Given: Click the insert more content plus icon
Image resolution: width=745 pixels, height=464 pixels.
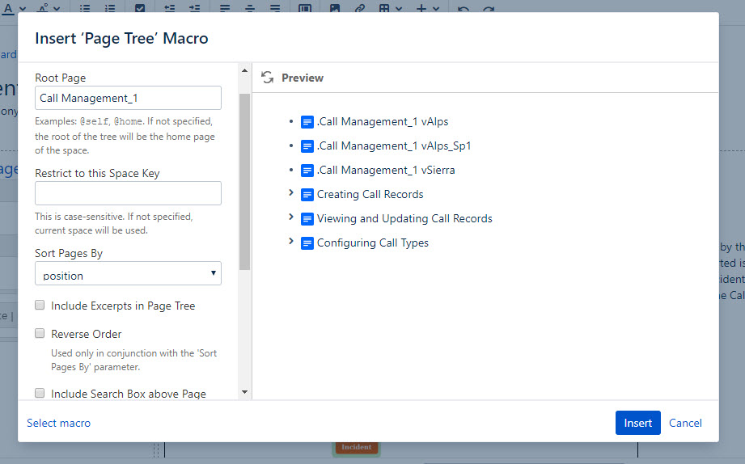Looking at the screenshot, I should click(x=421, y=9).
